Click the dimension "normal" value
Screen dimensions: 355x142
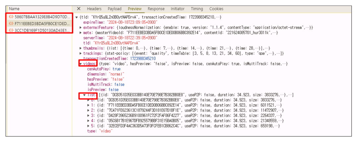(117, 74)
